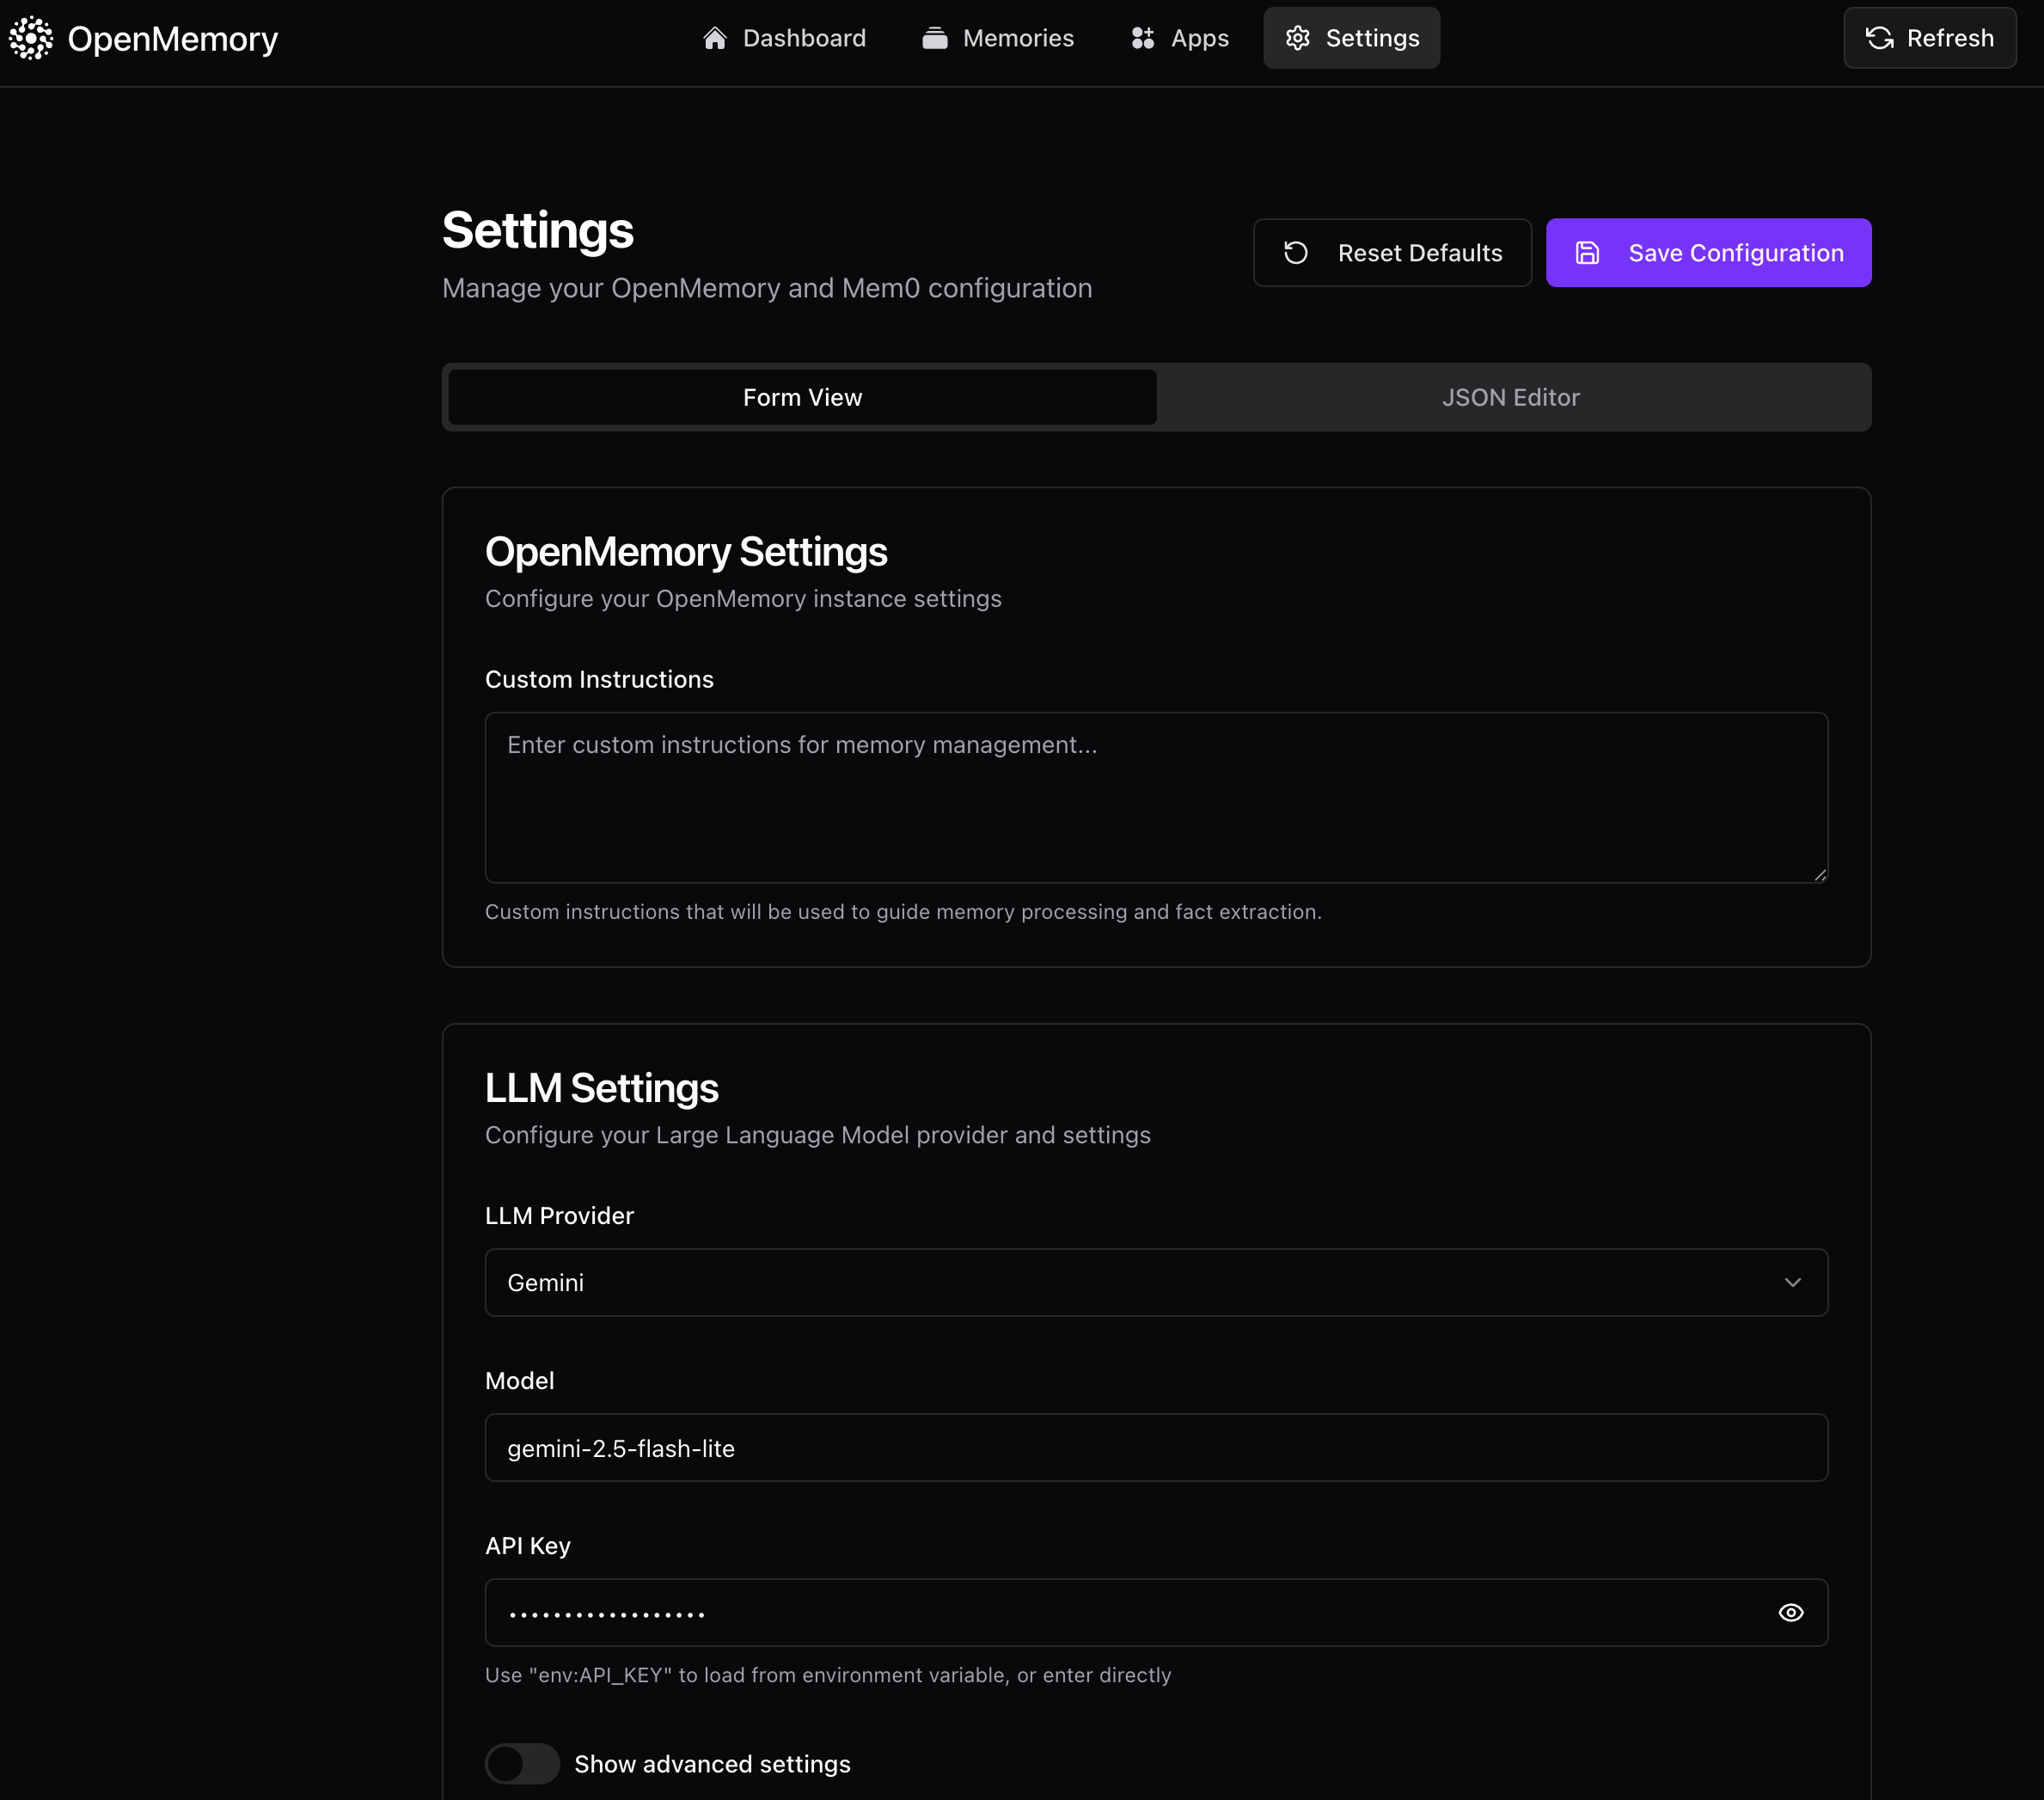Click the Save Configuration floppy disk icon

pyautogui.click(x=1587, y=253)
